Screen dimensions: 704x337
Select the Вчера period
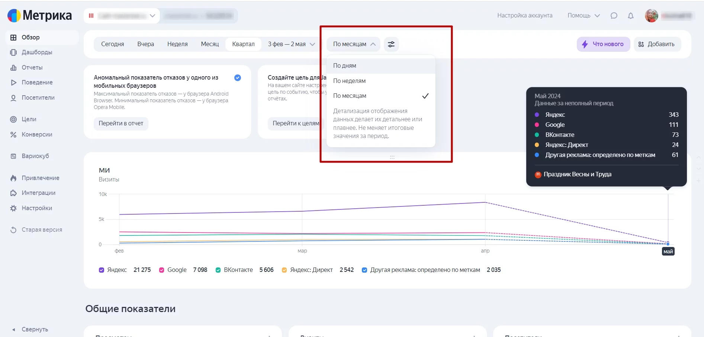tap(146, 44)
